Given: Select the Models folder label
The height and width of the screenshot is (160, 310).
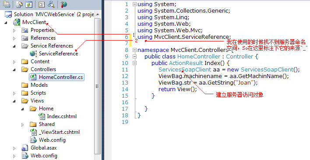Looking at the screenshot, I should click(x=39, y=85).
